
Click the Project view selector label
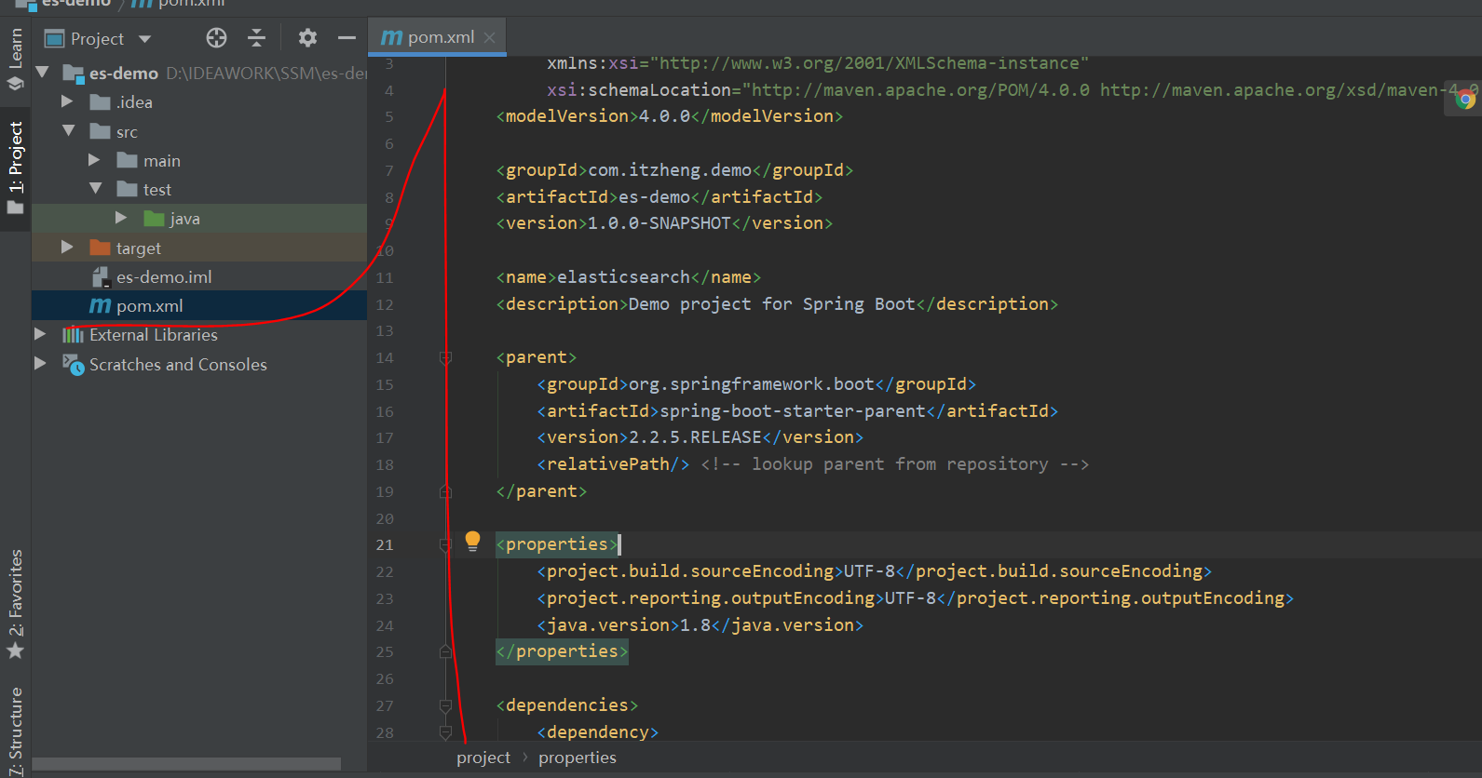tap(97, 39)
